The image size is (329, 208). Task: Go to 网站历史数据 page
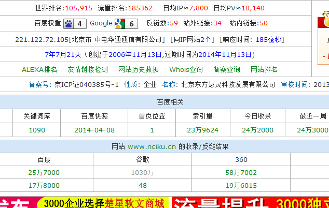(139, 69)
